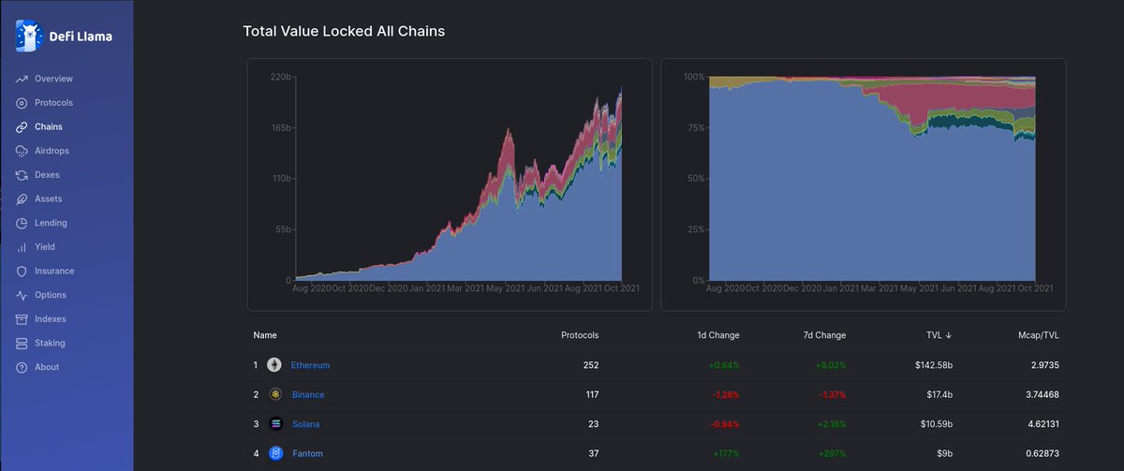Click the Staking server icon

pyautogui.click(x=22, y=344)
